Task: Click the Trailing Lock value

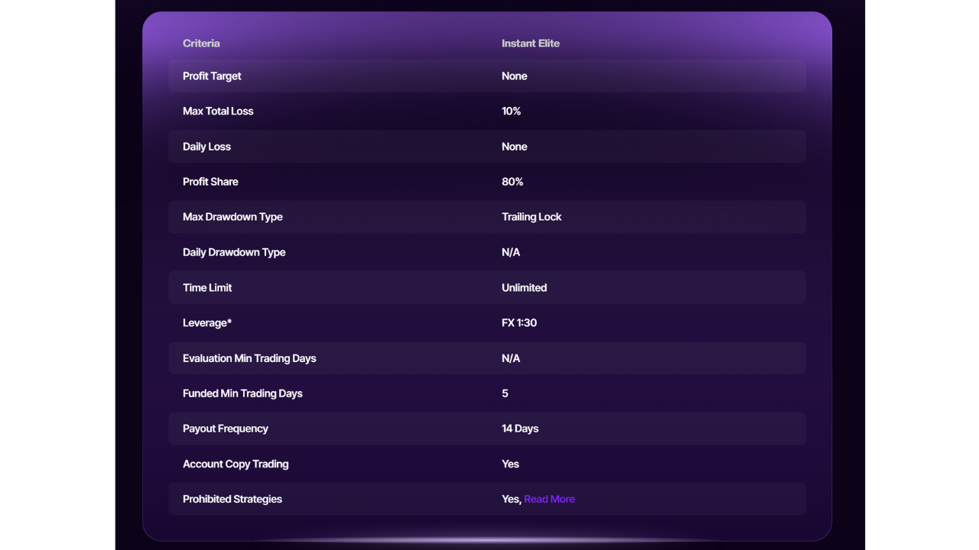Action: tap(532, 217)
